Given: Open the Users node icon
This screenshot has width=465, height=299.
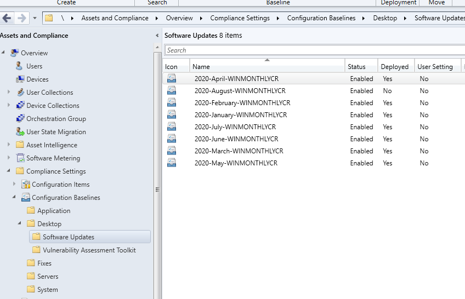Looking at the screenshot, I should pos(19,66).
